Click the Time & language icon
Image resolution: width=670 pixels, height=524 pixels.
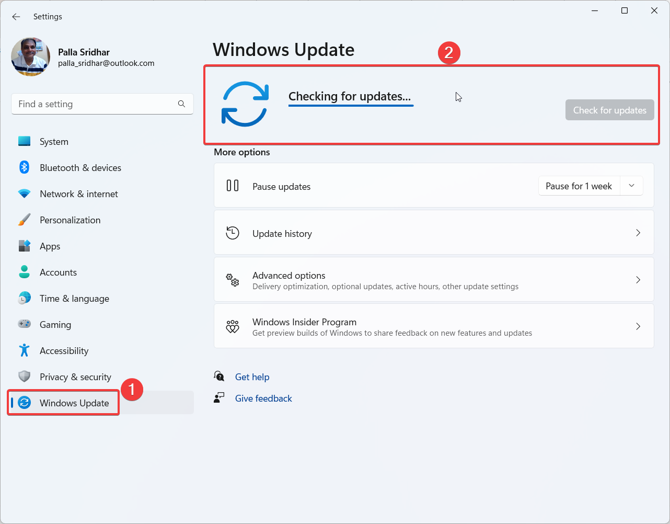(24, 298)
